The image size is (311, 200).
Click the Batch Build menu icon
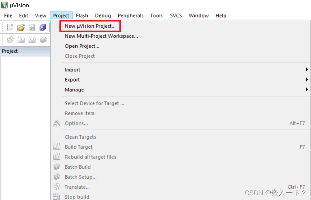(57, 167)
